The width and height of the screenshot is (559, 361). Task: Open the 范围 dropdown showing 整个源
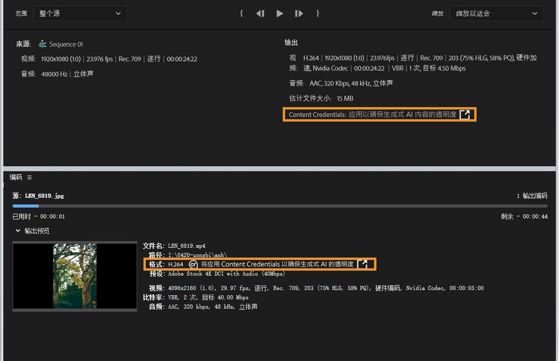(x=79, y=14)
